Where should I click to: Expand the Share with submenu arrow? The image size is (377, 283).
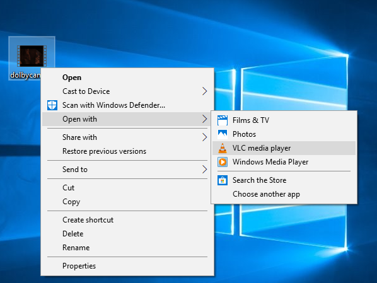pyautogui.click(x=204, y=137)
